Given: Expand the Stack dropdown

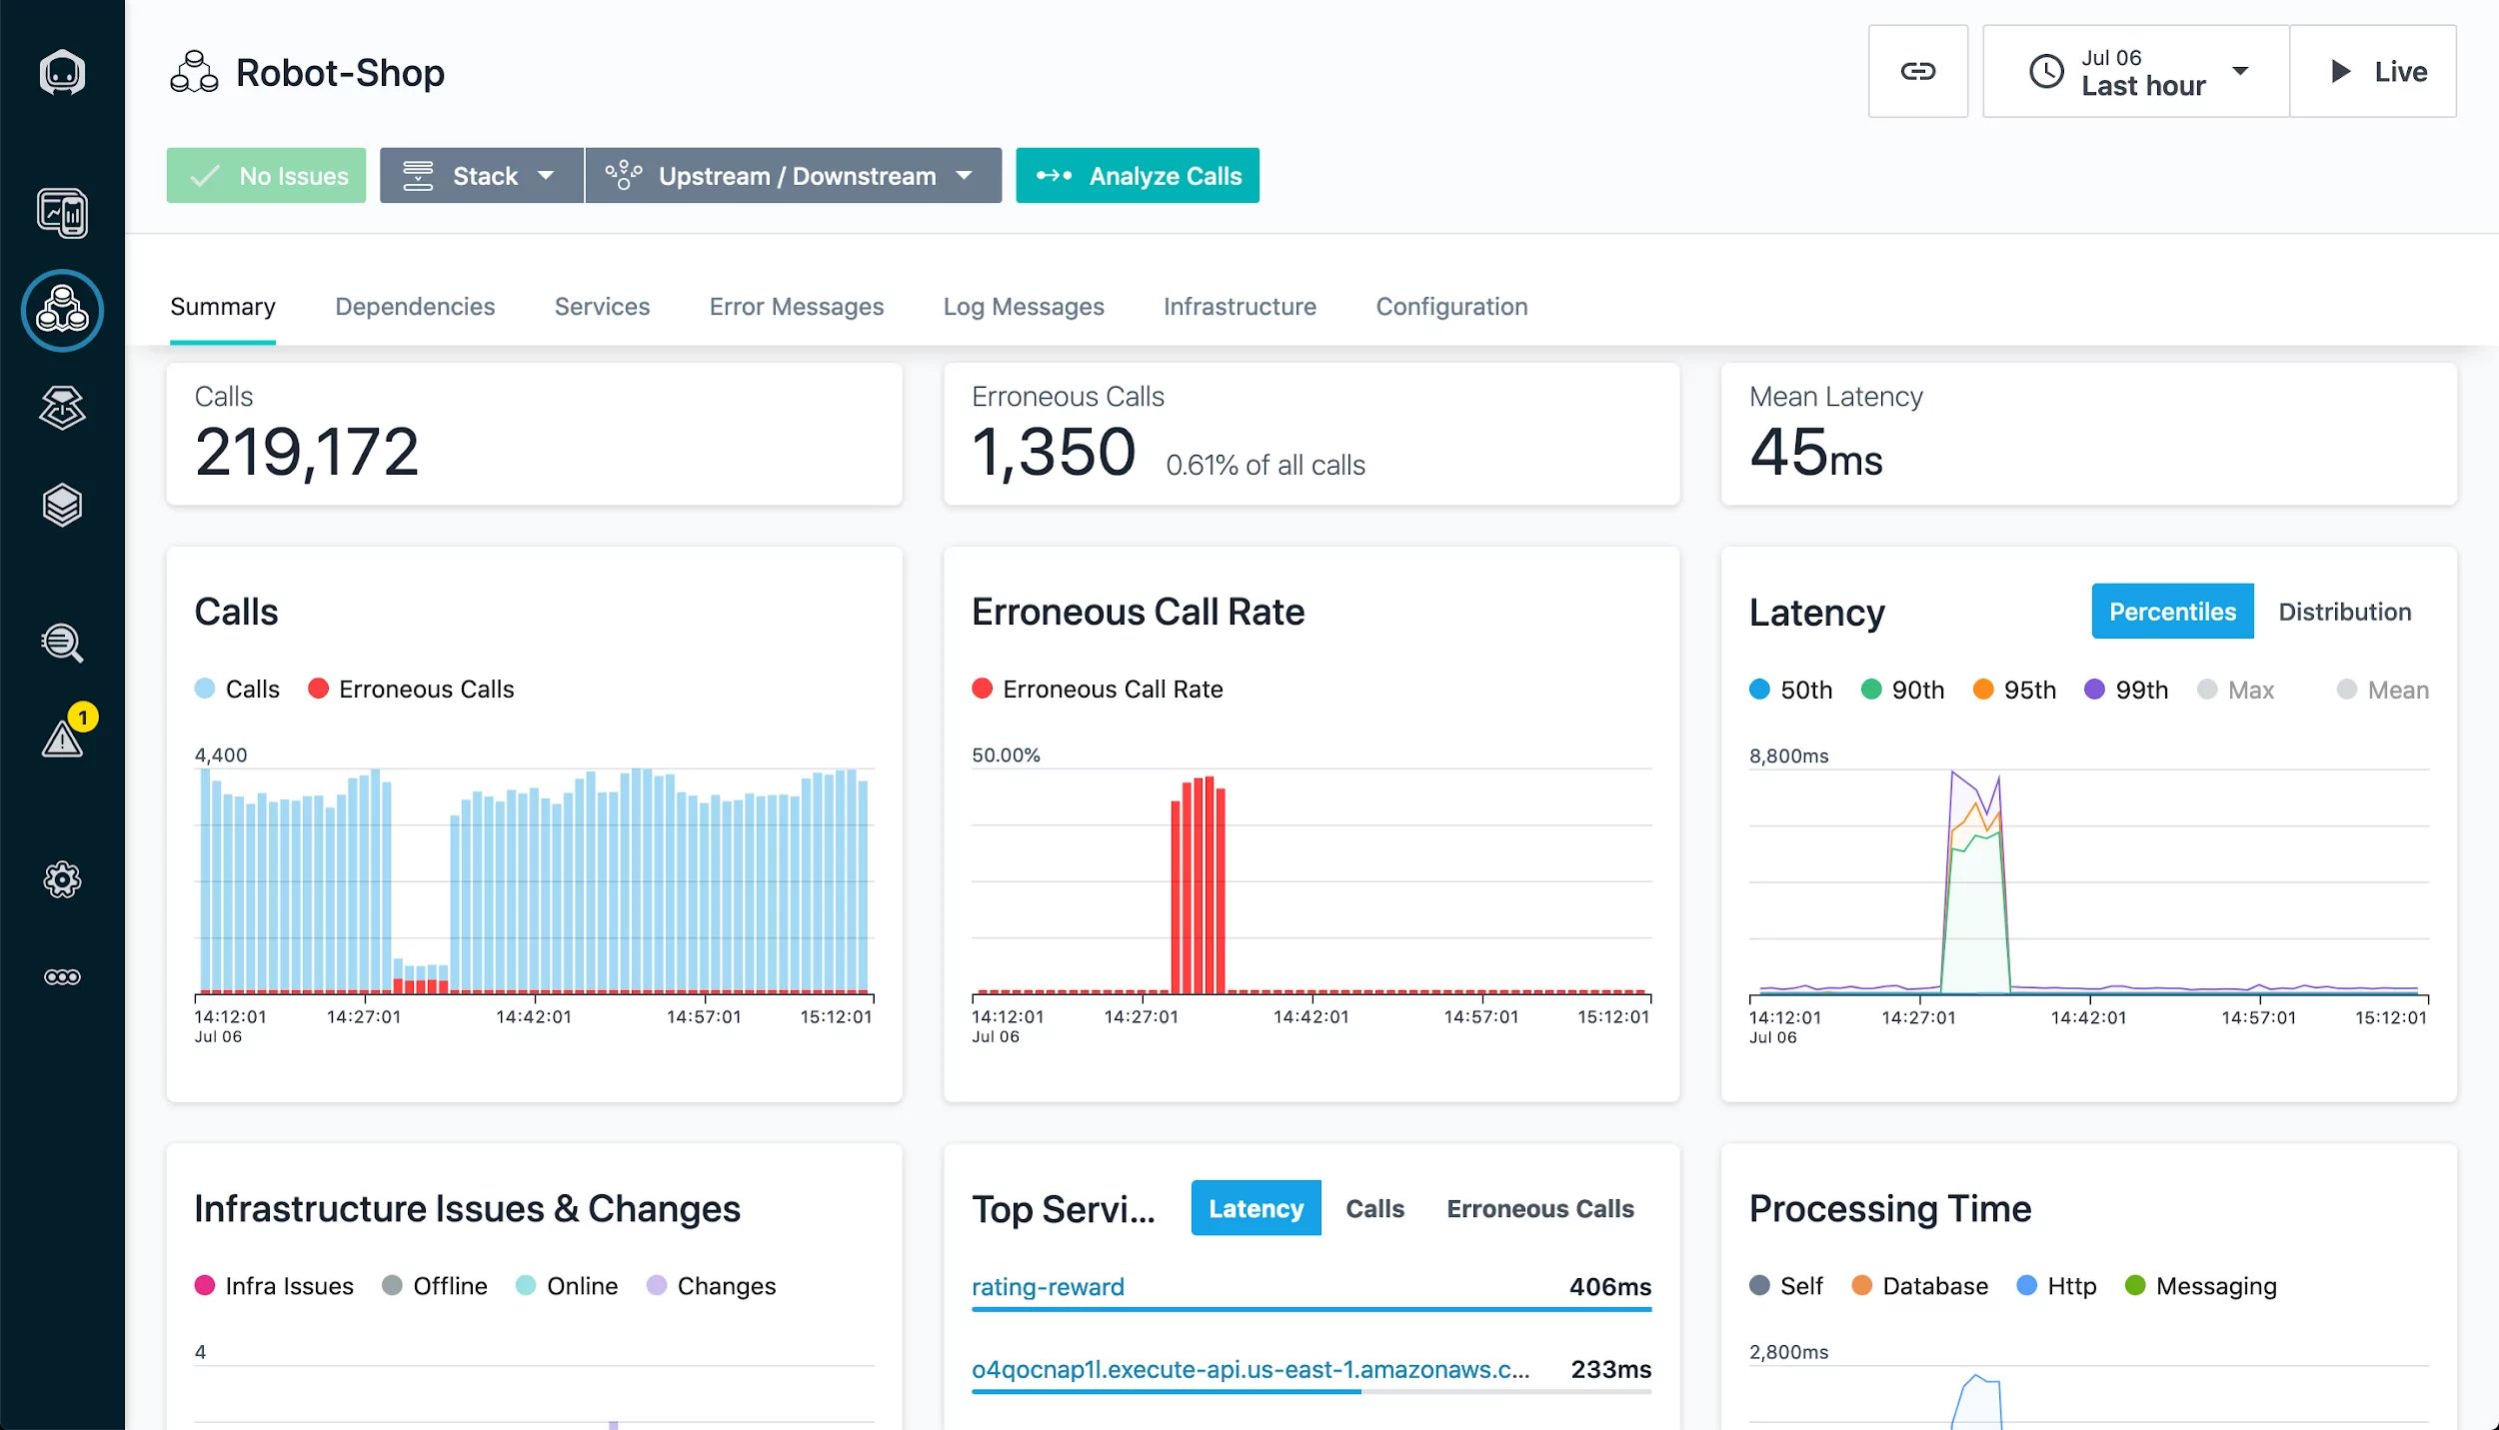Looking at the screenshot, I should tap(481, 176).
